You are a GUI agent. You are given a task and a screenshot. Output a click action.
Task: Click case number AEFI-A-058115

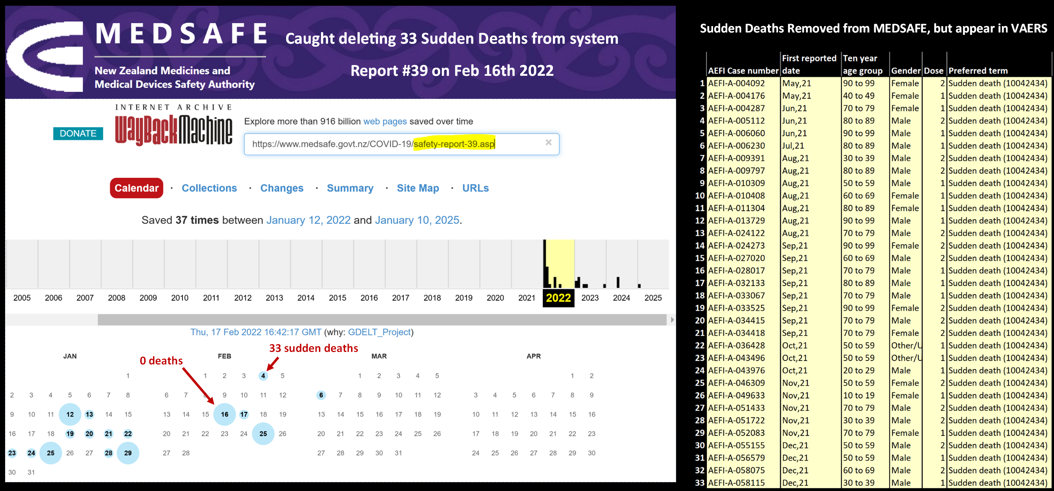pos(736,483)
